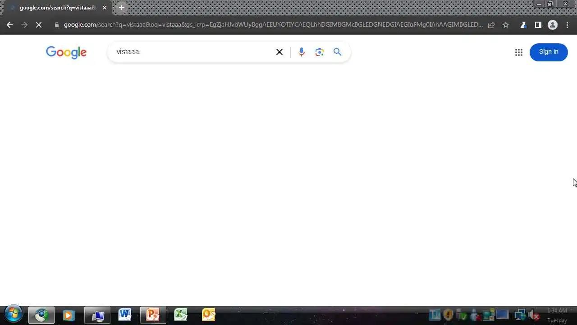Launch PowerPoint from taskbar

click(153, 315)
